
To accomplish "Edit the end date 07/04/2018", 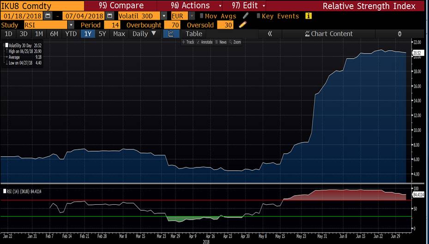I will point(84,16).
